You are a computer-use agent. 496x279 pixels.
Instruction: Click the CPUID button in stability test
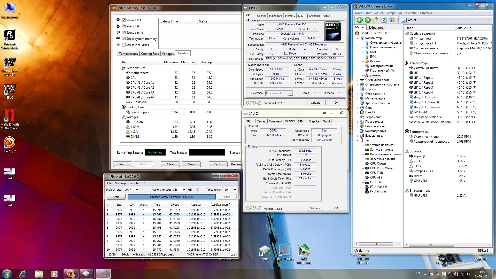(x=218, y=164)
